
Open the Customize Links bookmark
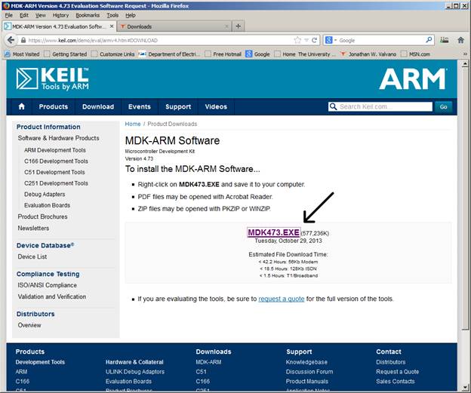click(x=113, y=54)
